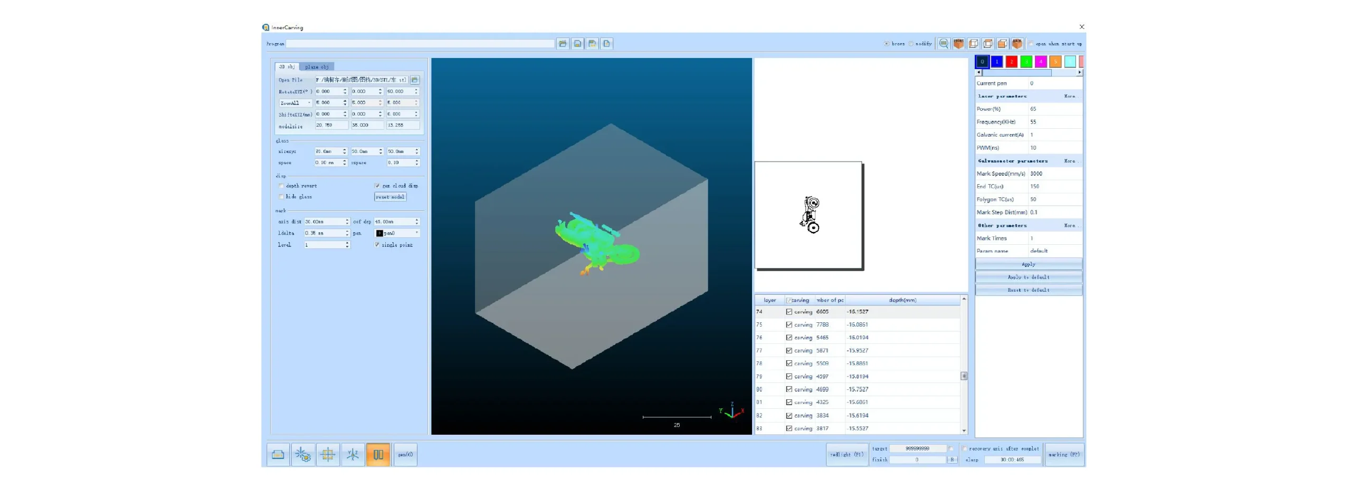Click the zoom magnifier toolbar icon

point(944,44)
